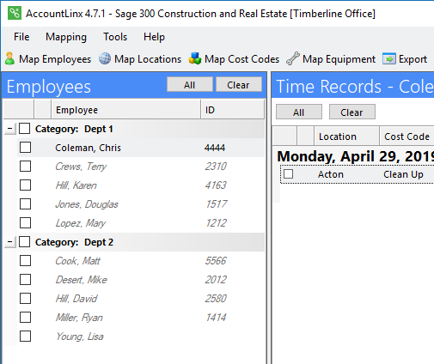
Task: Select employee name Crews, Terry
Action: pos(81,167)
